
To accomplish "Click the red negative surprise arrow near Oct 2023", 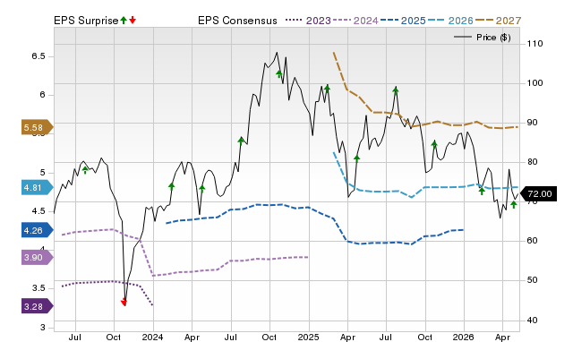I will click(x=124, y=302).
